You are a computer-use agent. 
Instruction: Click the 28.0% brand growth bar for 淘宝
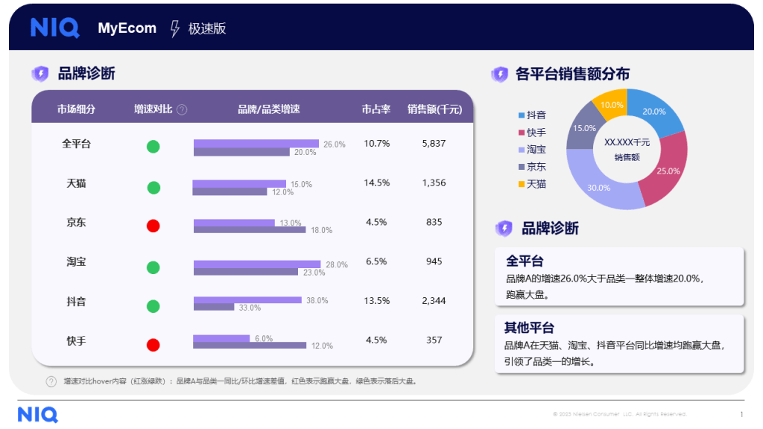[x=257, y=264]
